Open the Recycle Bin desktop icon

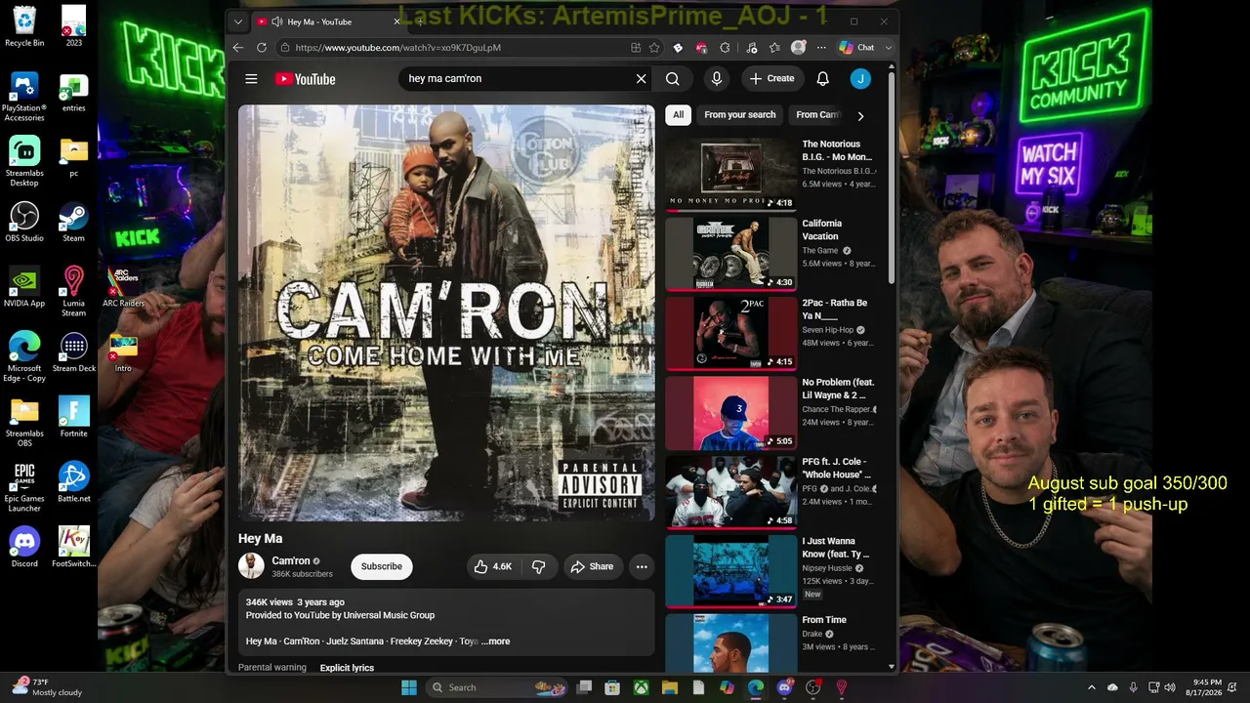[24, 26]
